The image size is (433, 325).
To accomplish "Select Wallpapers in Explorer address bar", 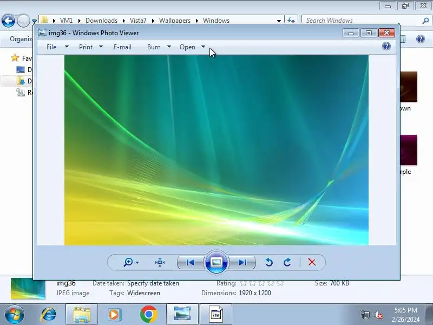I will (x=175, y=21).
